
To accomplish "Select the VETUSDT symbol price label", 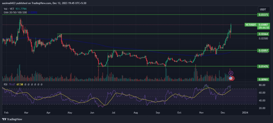I will point(251,25).
